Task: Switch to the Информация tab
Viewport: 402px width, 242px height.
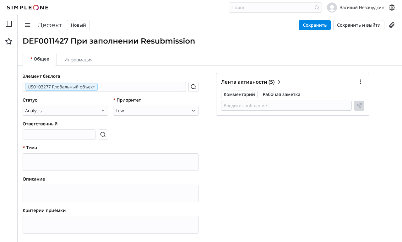Action: (79, 60)
